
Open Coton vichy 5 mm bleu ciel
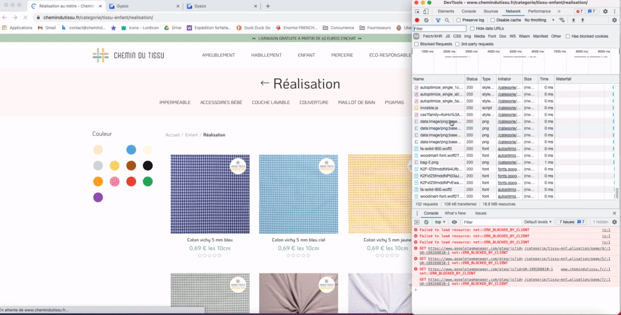pyautogui.click(x=298, y=240)
